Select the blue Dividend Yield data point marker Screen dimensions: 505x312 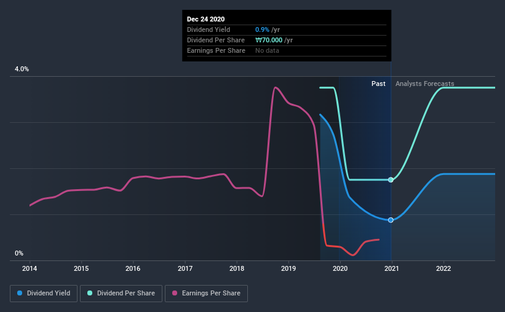tap(391, 220)
